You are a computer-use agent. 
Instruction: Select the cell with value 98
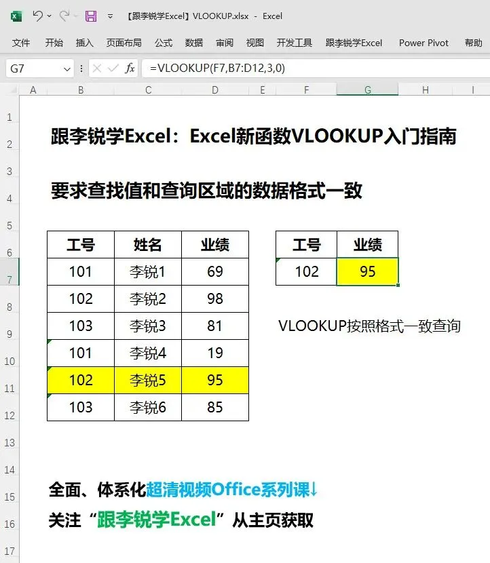coord(215,298)
